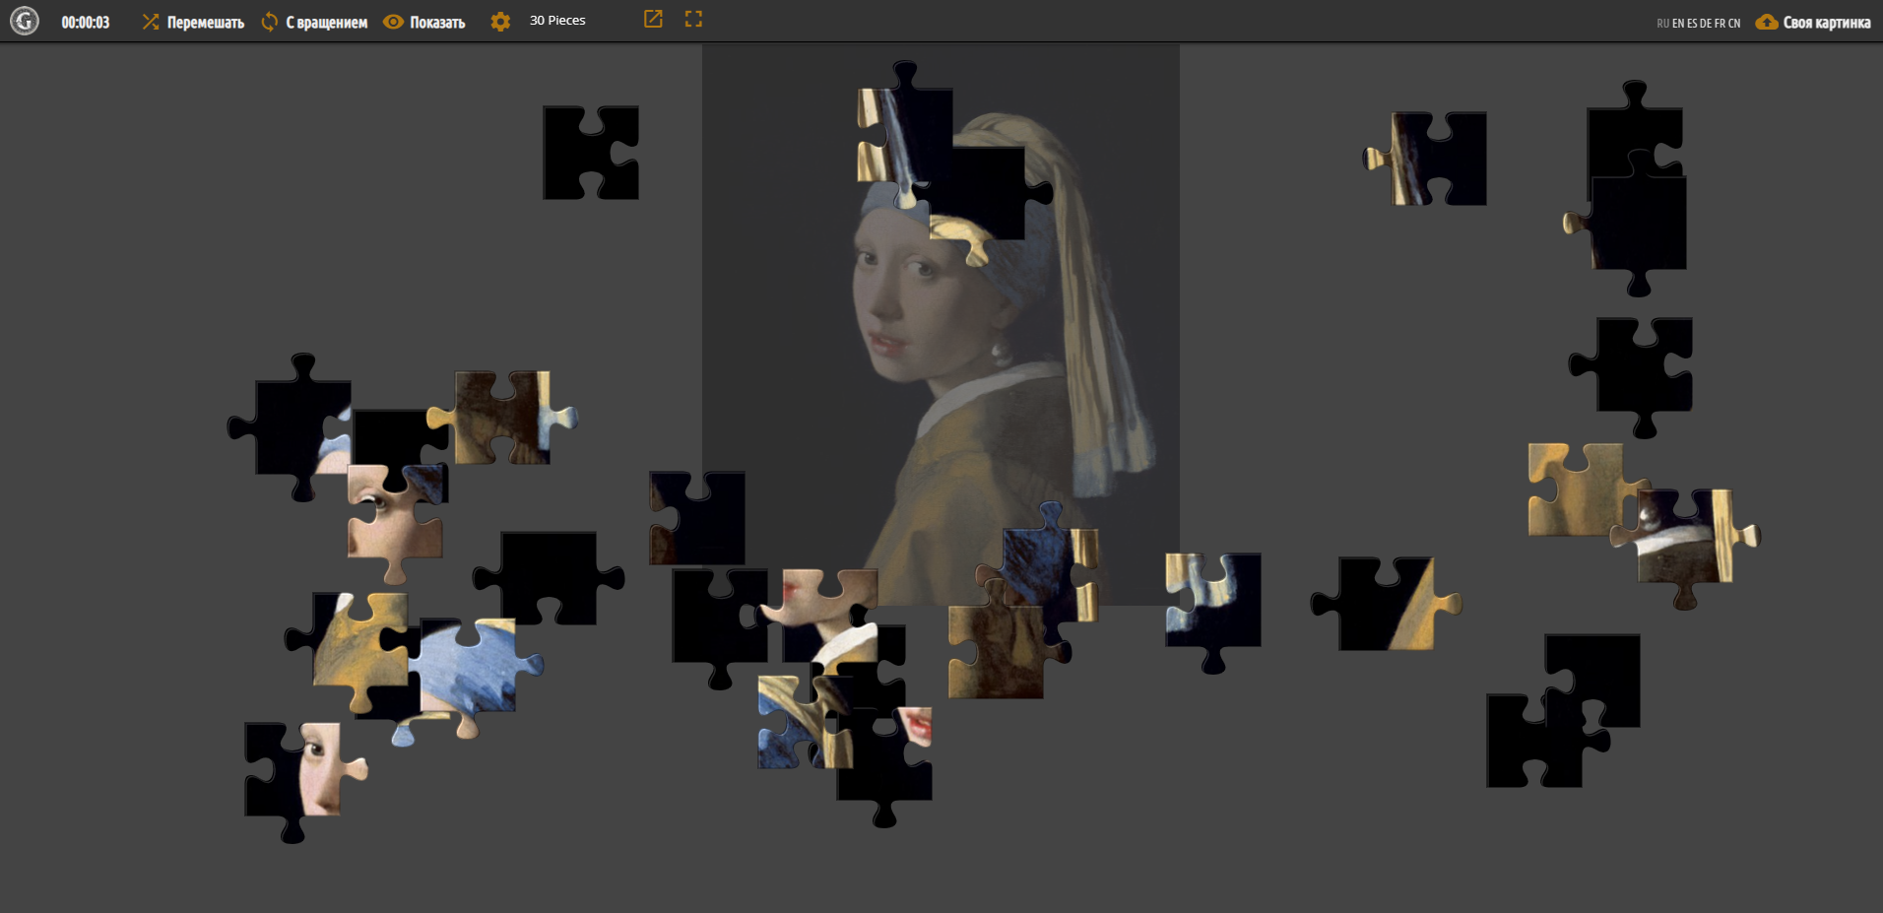Toggle fullscreen with the corner-brackets icon
The image size is (1883, 913).
pos(693,19)
